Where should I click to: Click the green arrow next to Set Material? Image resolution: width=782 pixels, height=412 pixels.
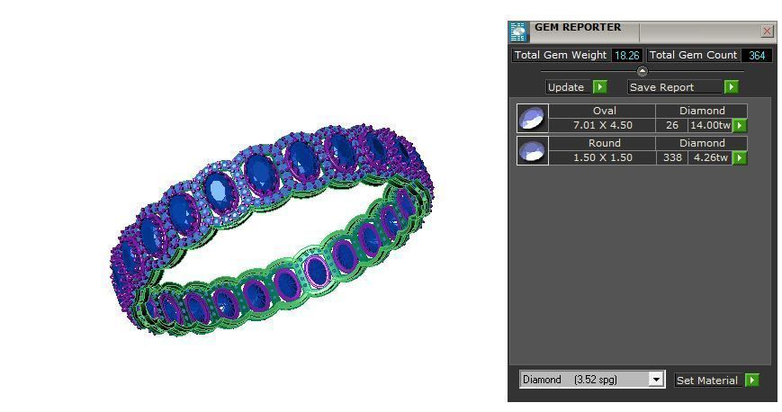pyautogui.click(x=752, y=381)
